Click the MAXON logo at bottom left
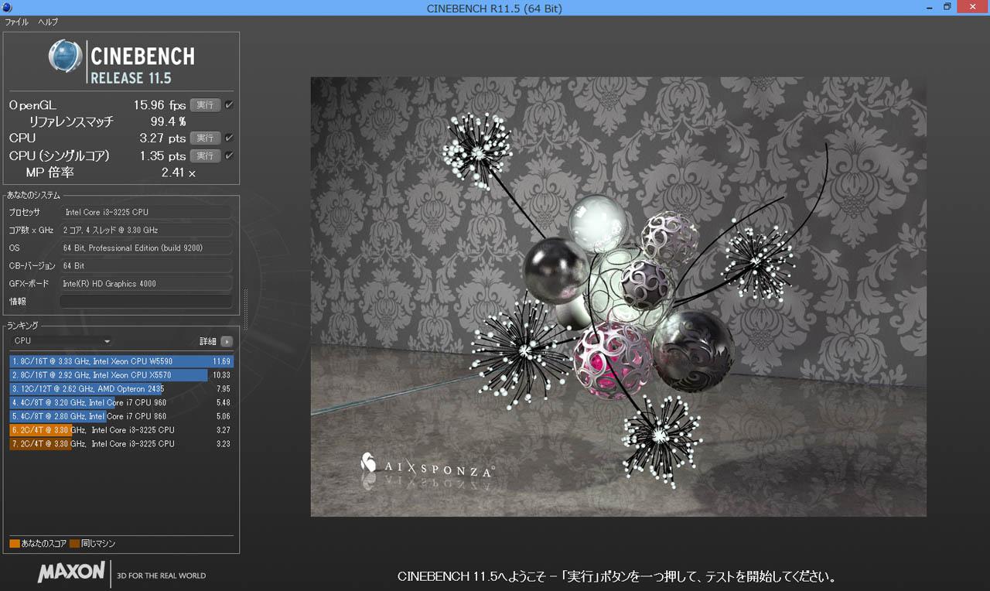The image size is (990, 591). tap(71, 572)
